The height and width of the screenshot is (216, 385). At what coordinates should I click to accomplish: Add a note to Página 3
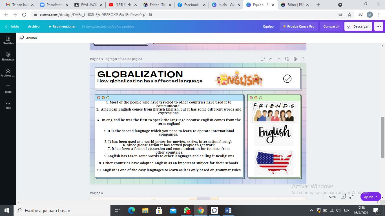tap(262, 58)
